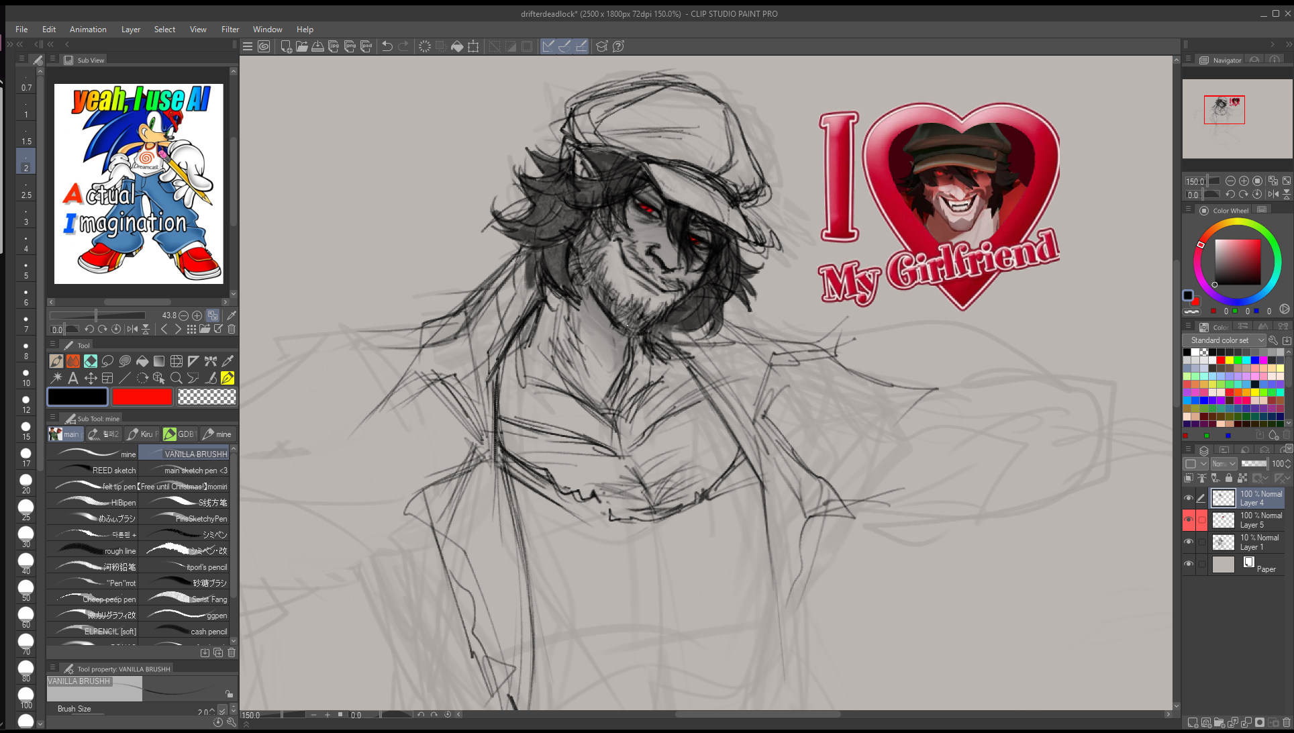The width and height of the screenshot is (1294, 733).
Task: Select the red sub drawing color swatch
Action: coord(142,397)
